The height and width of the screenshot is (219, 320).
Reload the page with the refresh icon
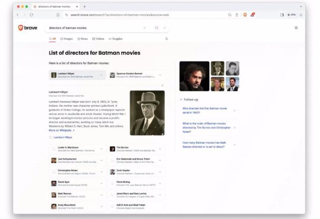(31, 14)
